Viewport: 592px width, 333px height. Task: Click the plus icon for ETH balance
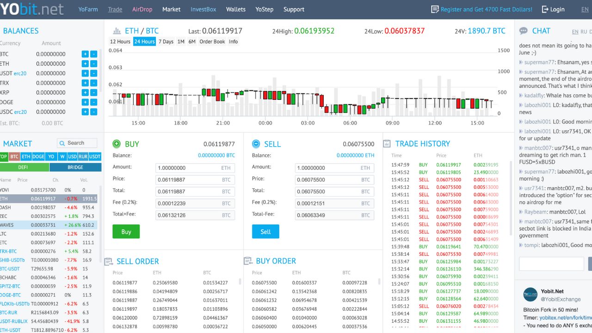click(85, 64)
